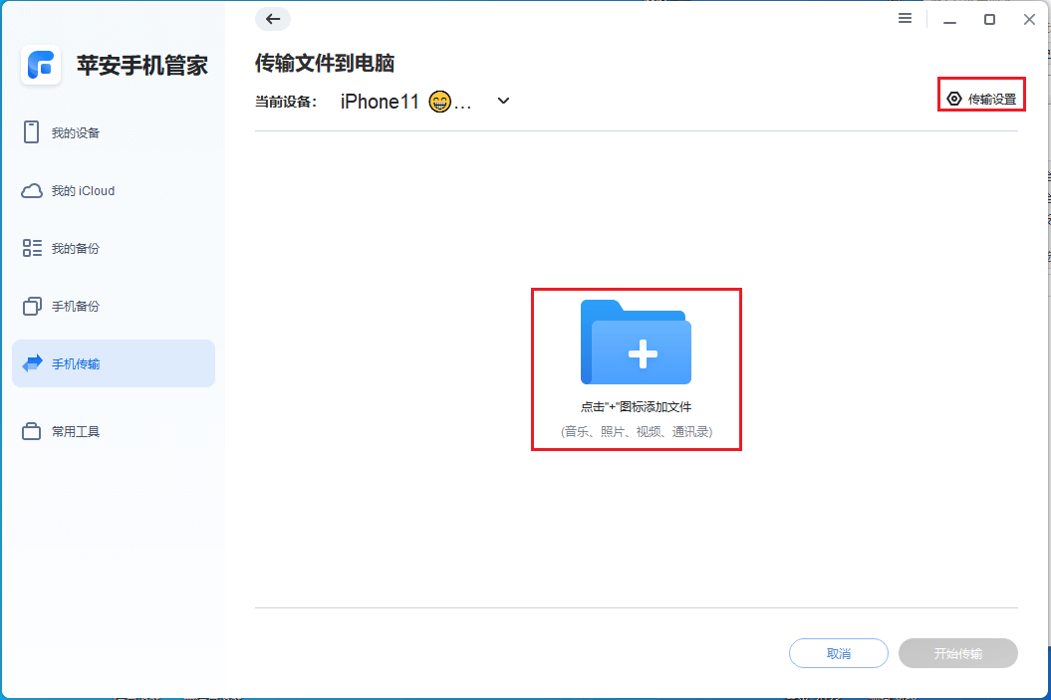This screenshot has width=1051, height=700.
Task: Expand the current device dropdown
Action: 503,101
